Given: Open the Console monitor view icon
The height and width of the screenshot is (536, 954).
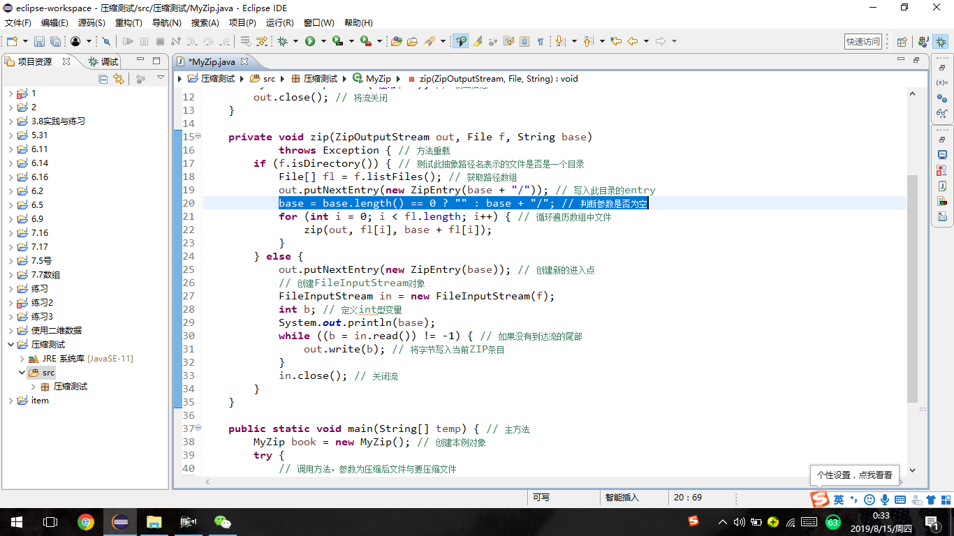Looking at the screenshot, I should [x=942, y=155].
